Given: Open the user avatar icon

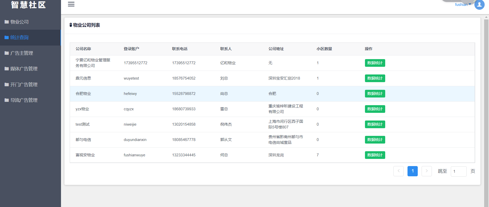Looking at the screenshot, I should [479, 5].
